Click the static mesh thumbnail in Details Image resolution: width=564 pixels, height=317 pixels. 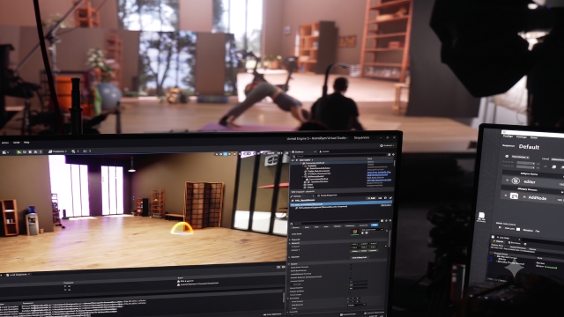click(x=355, y=232)
